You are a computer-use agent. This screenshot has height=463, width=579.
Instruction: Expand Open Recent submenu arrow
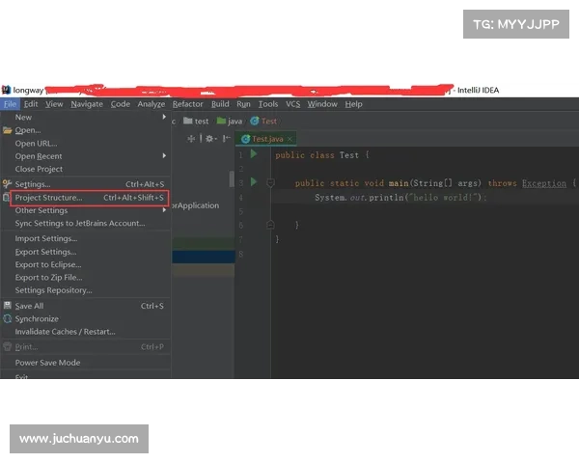tap(164, 156)
